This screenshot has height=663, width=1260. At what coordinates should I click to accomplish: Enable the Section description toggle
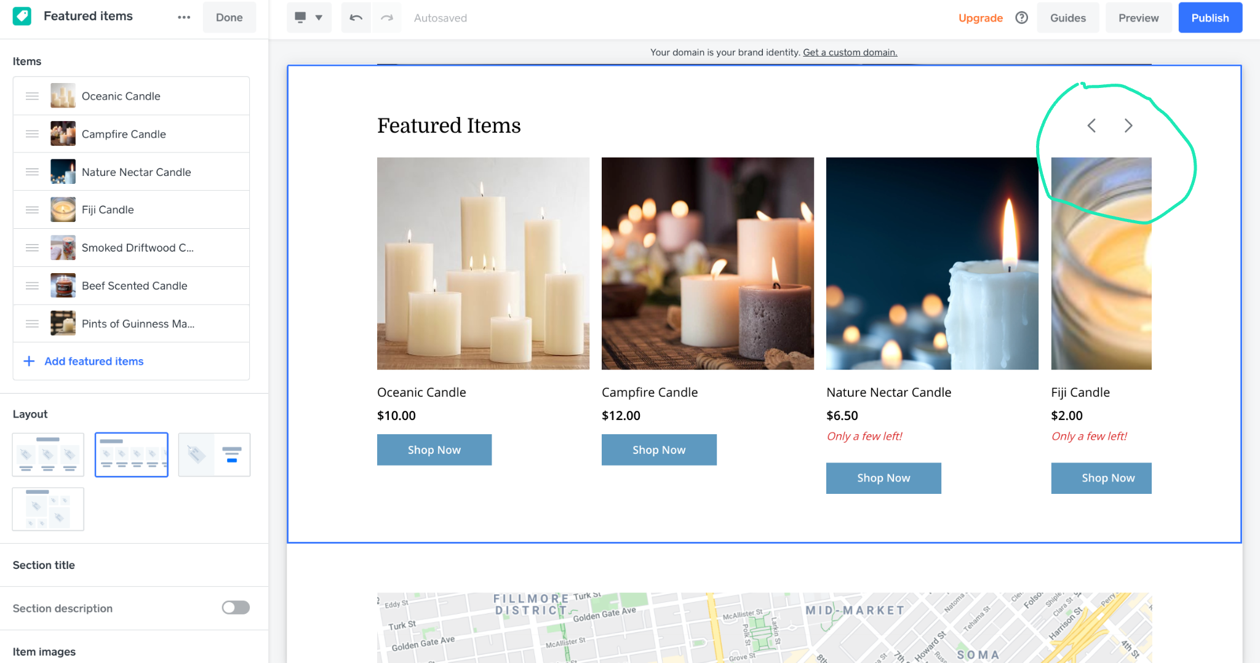[x=236, y=608]
